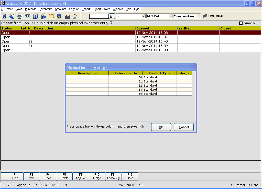Image resolution: width=262 pixels, height=189 pixels.
Task: Open the Alert menu
Action: (x=107, y=9)
